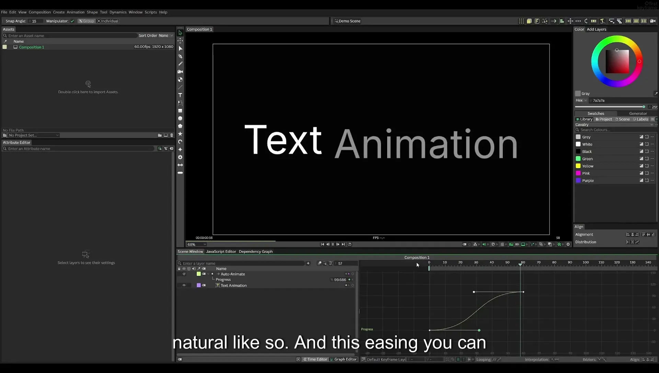The width and height of the screenshot is (659, 373).
Task: Toggle Progress attribute keyframe diamond
Action: (349, 280)
